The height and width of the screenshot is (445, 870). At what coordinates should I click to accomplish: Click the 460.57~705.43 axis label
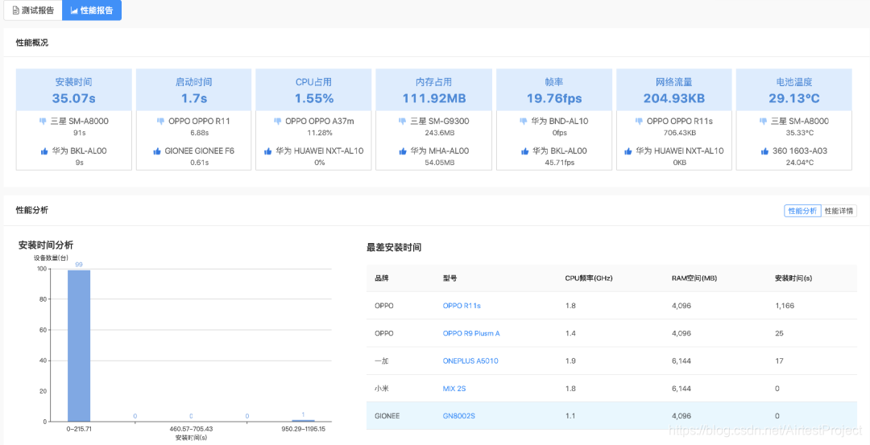pyautogui.click(x=191, y=429)
